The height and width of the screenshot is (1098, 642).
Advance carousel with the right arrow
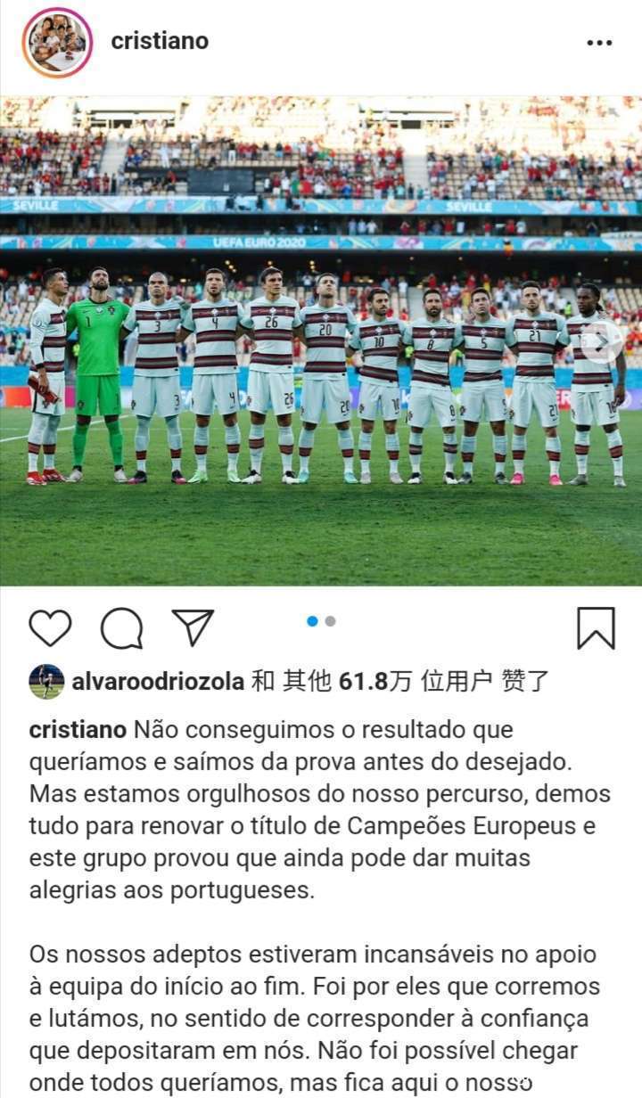tap(602, 341)
